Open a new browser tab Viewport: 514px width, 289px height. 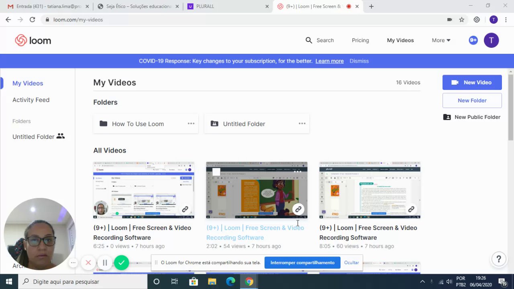click(x=371, y=6)
